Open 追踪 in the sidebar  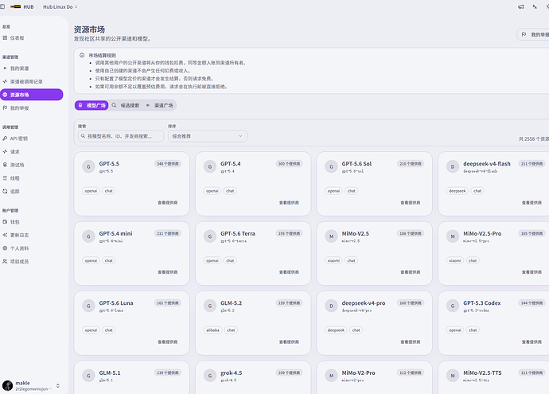tap(31, 191)
